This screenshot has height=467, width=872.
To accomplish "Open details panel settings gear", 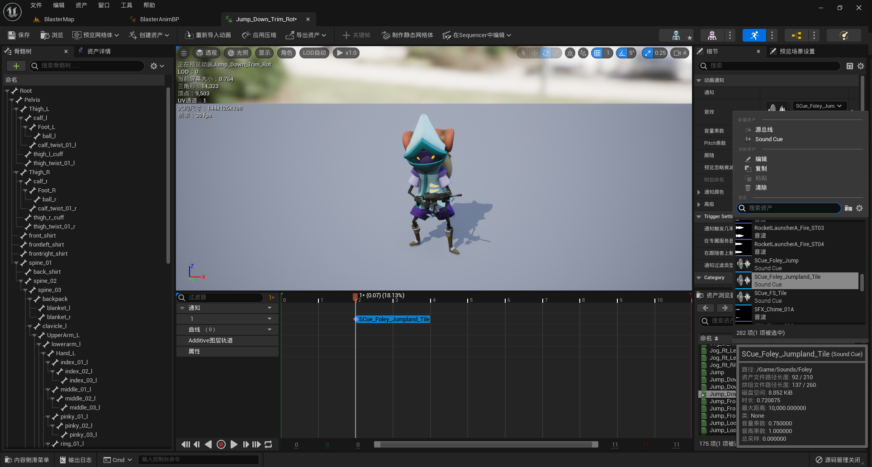I will (x=861, y=66).
